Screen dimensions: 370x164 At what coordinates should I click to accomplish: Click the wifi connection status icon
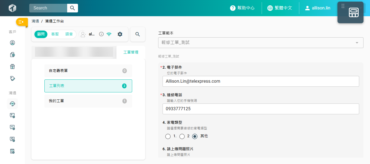(109, 34)
